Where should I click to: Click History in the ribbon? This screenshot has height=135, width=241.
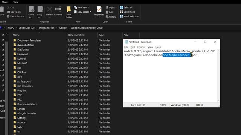111,16
